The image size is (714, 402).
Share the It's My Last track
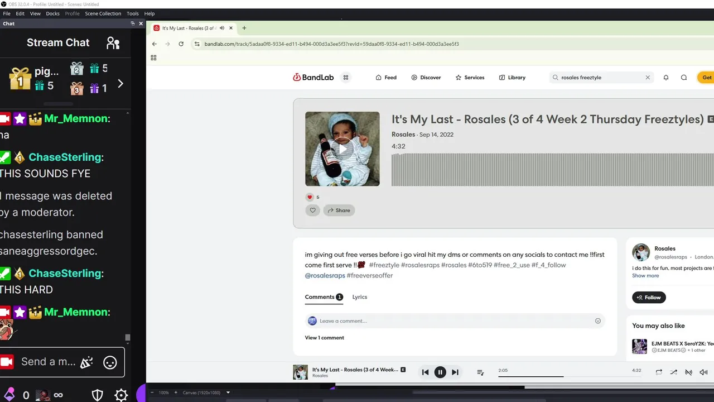[339, 210]
